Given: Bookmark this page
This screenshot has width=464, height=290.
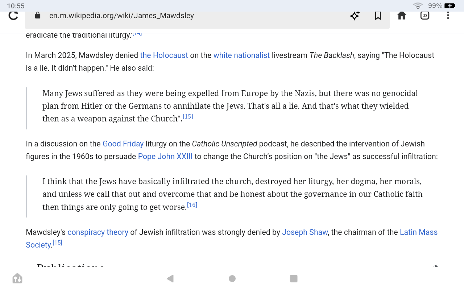Looking at the screenshot, I should pos(378,16).
